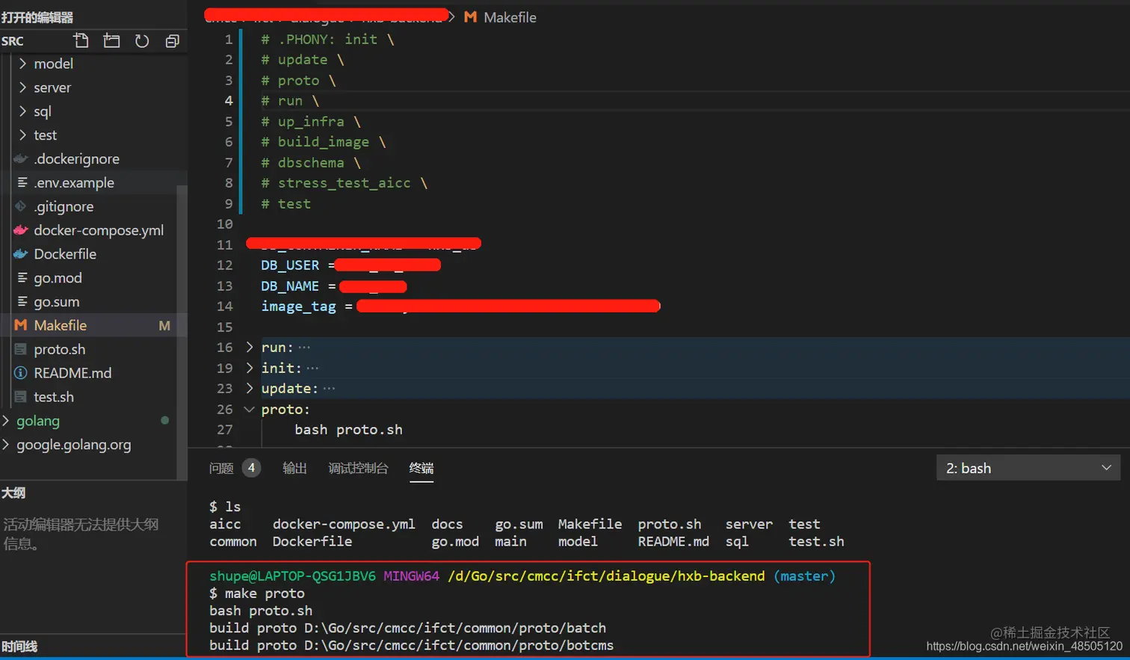Viewport: 1130px width, 660px height.
Task: Click the problems count badge showing 4
Action: click(252, 468)
